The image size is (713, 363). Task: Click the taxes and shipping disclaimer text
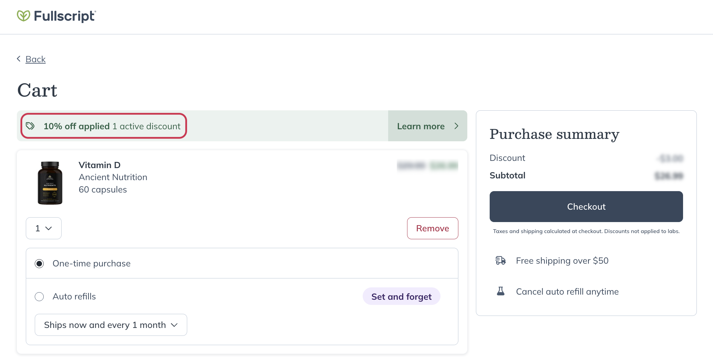[586, 231]
